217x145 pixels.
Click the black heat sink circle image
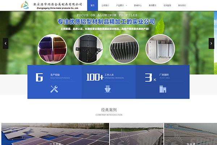[x=124, y=49]
